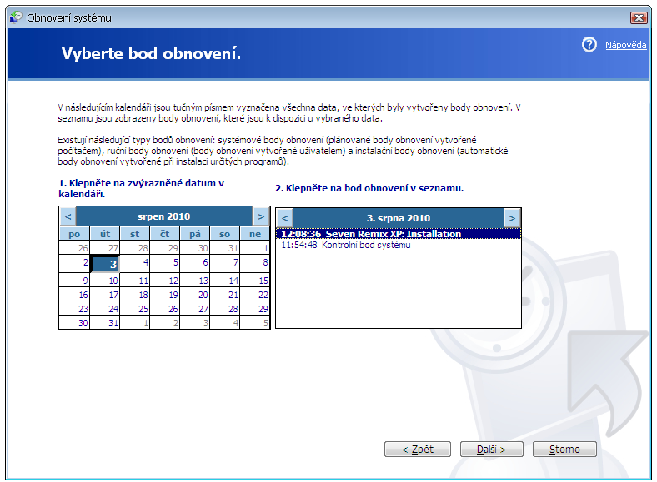
Task: Pick August 13 in the calendar
Action: 195,280
